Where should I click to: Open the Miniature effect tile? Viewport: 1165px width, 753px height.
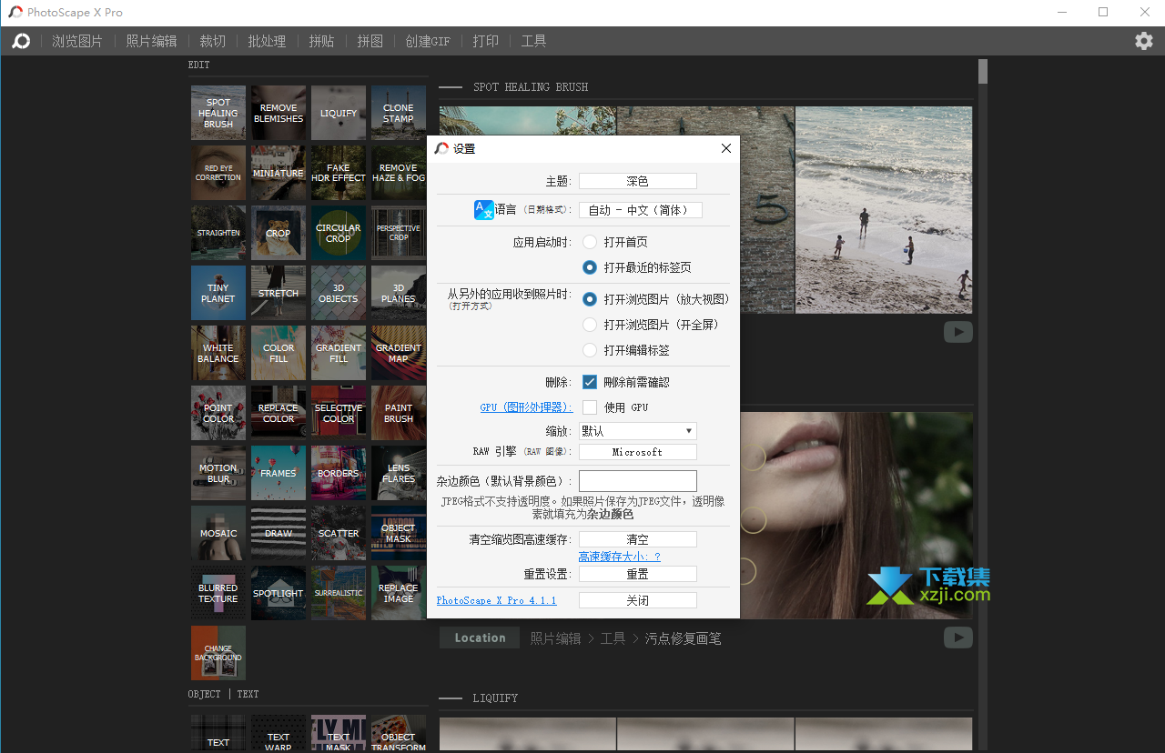279,173
